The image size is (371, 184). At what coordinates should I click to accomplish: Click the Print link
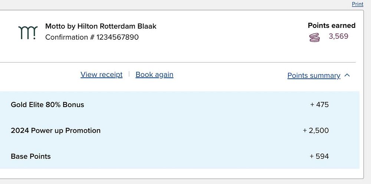click(x=357, y=4)
